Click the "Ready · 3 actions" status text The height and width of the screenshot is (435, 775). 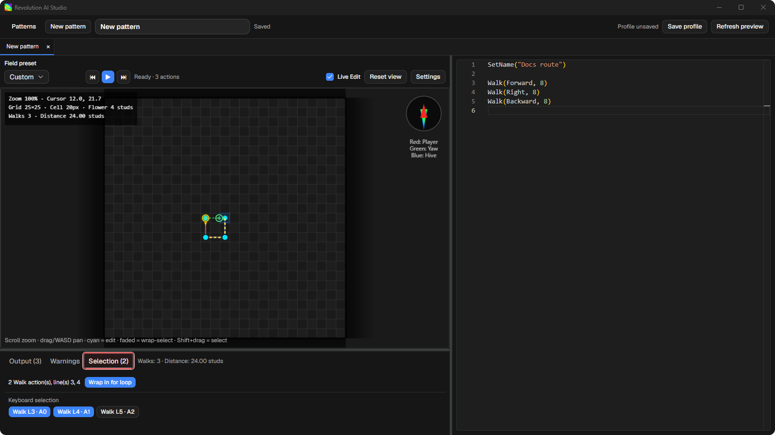(156, 77)
